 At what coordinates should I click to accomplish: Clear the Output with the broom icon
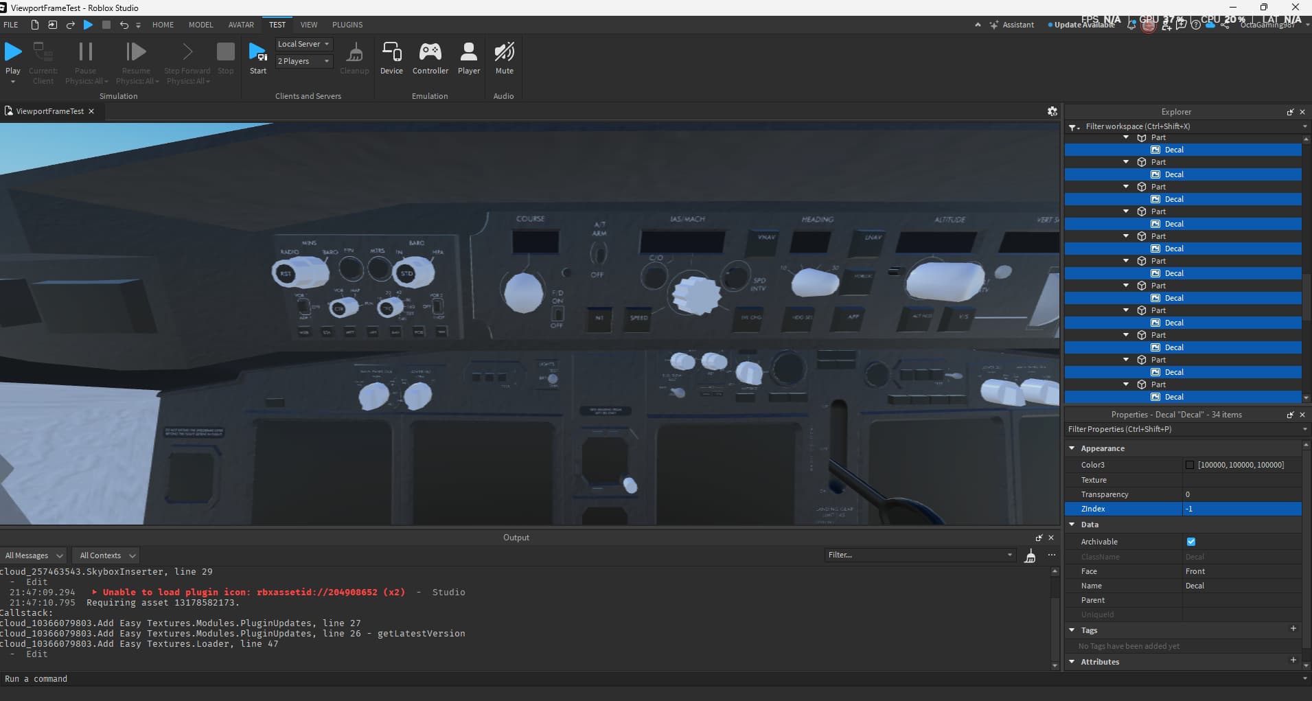coord(1029,556)
